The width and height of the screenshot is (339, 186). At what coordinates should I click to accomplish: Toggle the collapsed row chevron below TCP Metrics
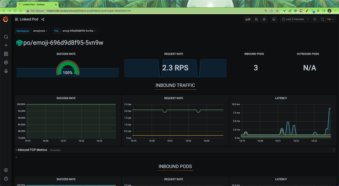pyautogui.click(x=16, y=157)
